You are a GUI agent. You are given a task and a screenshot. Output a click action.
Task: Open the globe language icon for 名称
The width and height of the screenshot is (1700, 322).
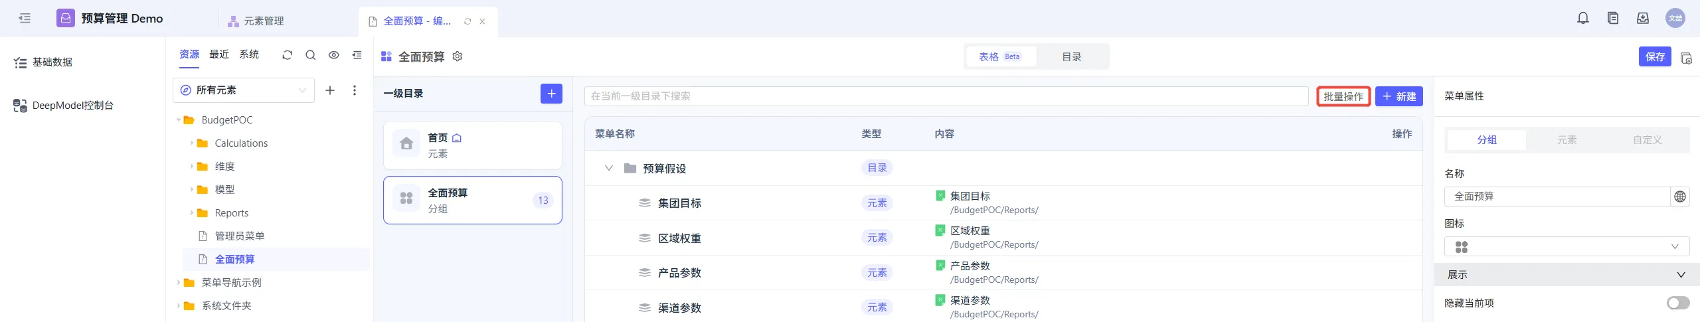click(1680, 197)
